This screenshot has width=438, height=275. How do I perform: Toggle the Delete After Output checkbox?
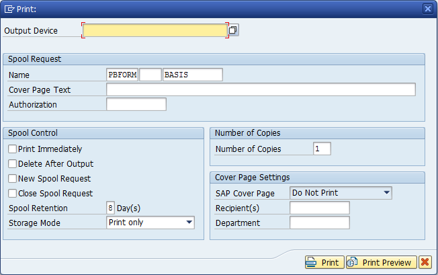12,164
